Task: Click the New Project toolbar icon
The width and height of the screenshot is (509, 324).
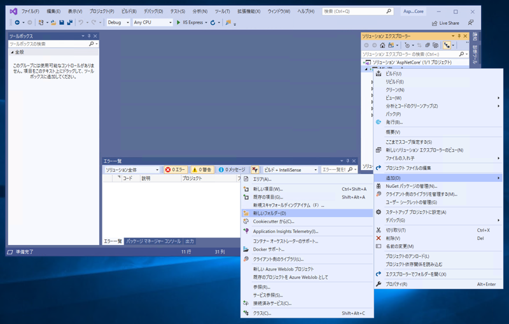Action: coord(41,22)
